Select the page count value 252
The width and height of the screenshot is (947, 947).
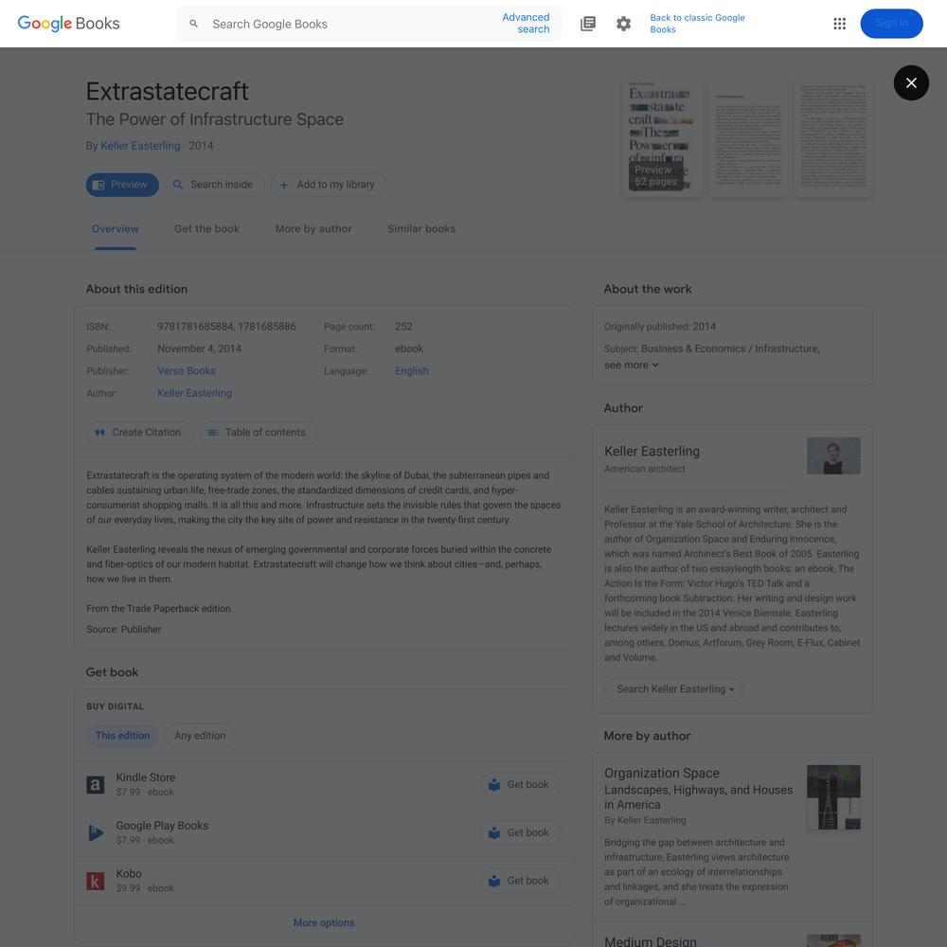403,327
